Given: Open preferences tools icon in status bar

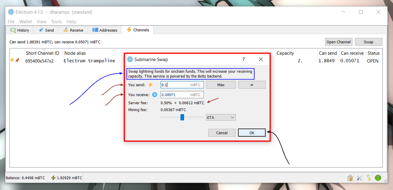Looking at the screenshot, I should [359, 178].
